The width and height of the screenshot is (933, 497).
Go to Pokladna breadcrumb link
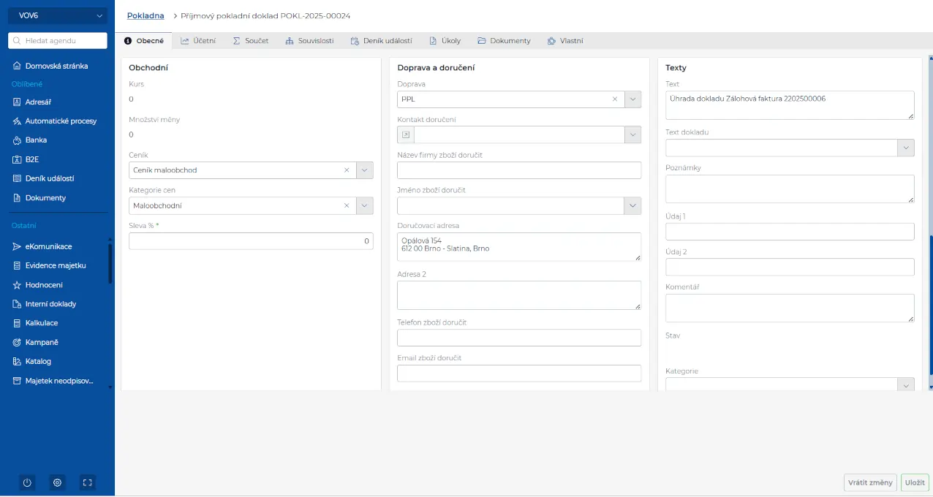click(146, 15)
